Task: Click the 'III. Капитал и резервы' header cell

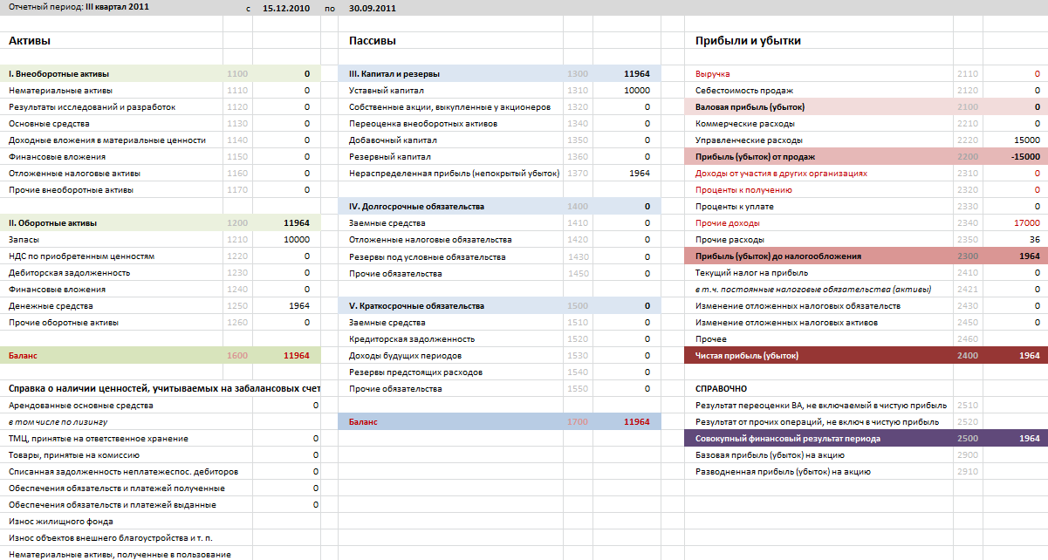Action: click(394, 74)
